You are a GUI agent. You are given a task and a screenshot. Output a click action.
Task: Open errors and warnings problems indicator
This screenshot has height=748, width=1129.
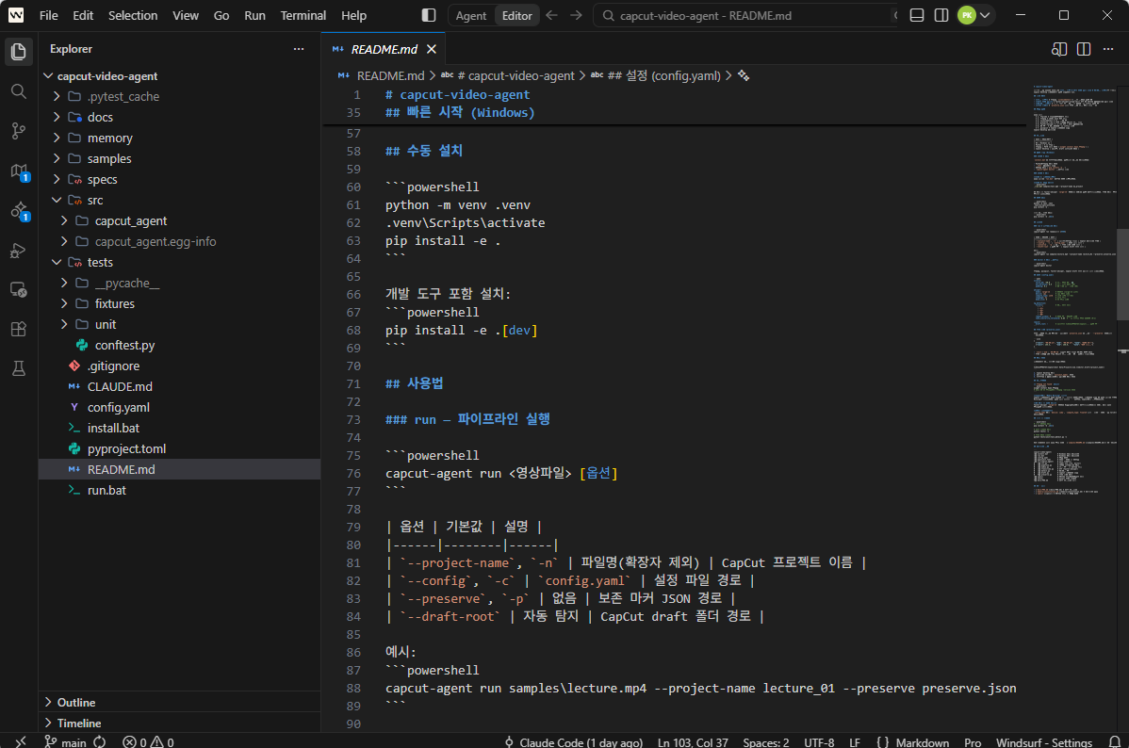148,741
